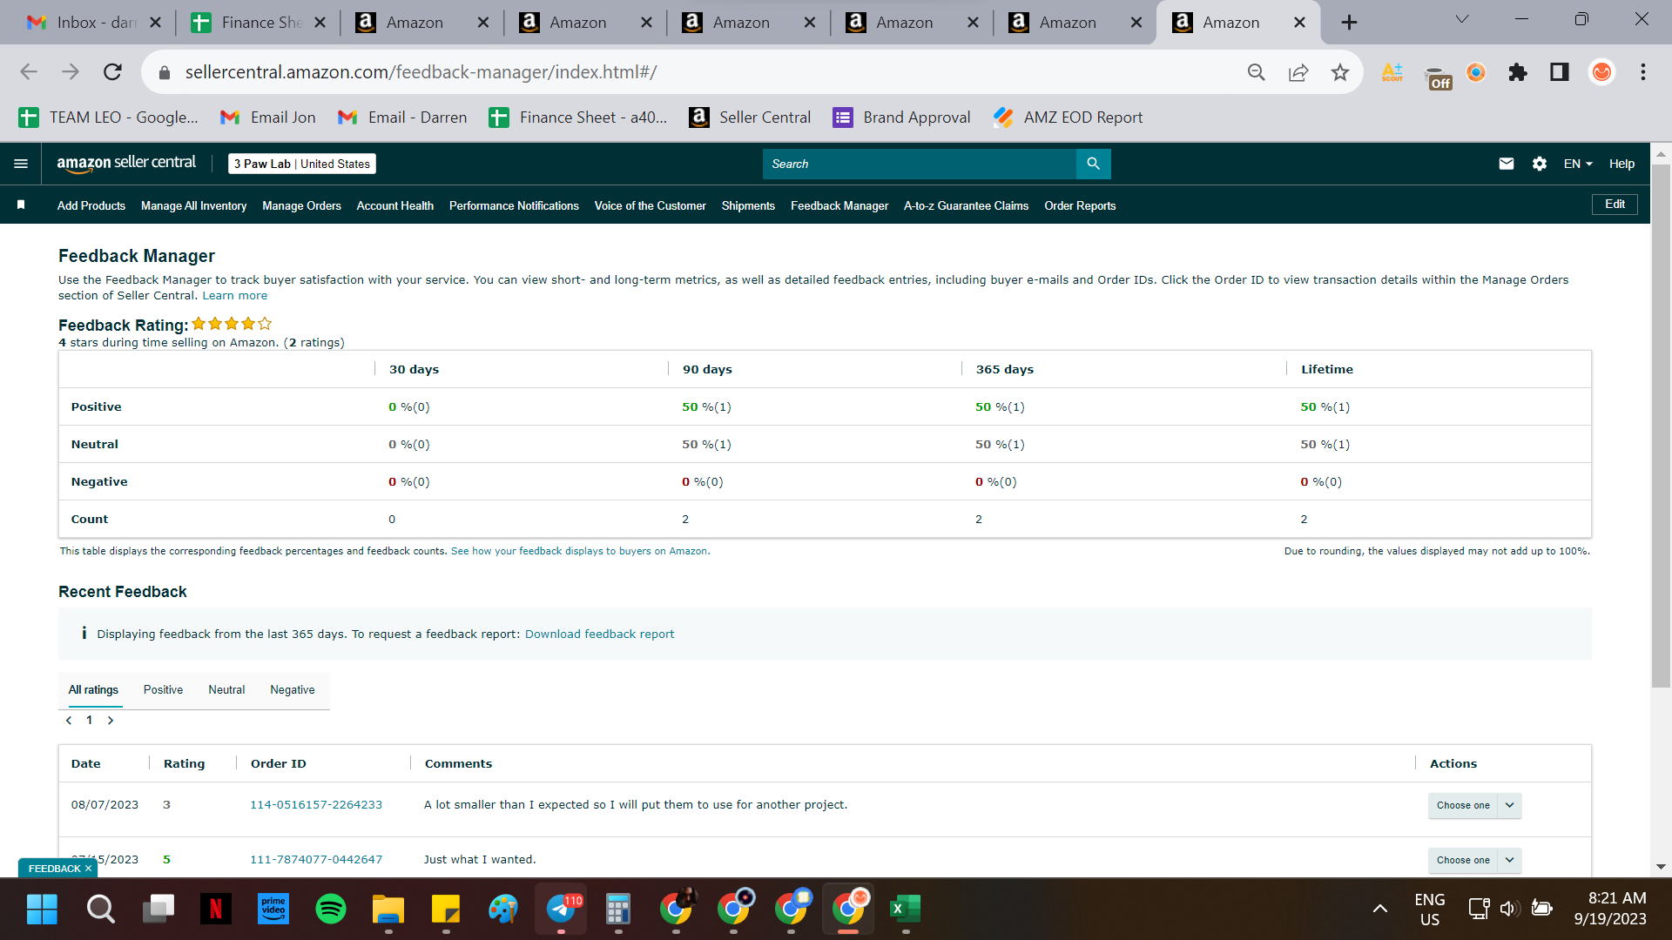Open the browser zoom magnifier icon
1672x940 pixels.
1257,72
